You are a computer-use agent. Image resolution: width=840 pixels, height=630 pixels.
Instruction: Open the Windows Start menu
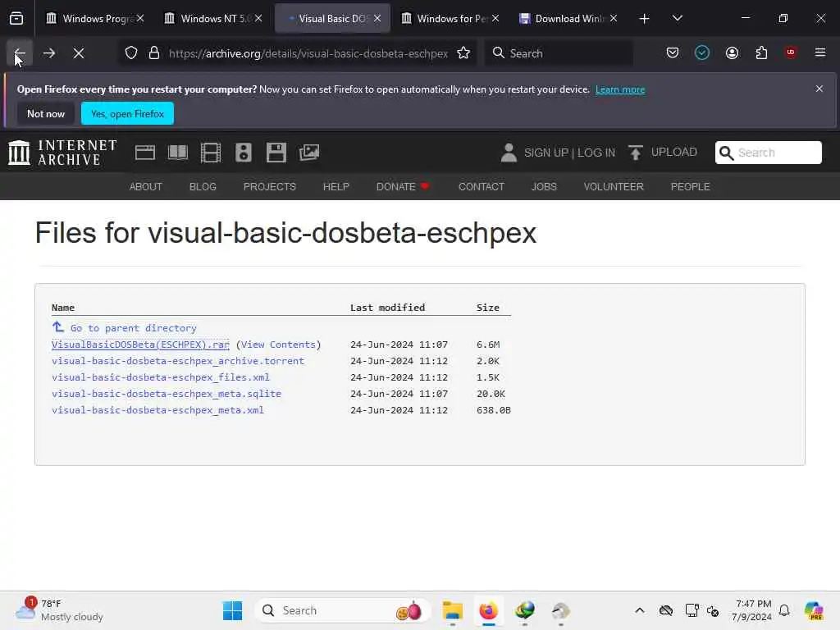tap(232, 610)
